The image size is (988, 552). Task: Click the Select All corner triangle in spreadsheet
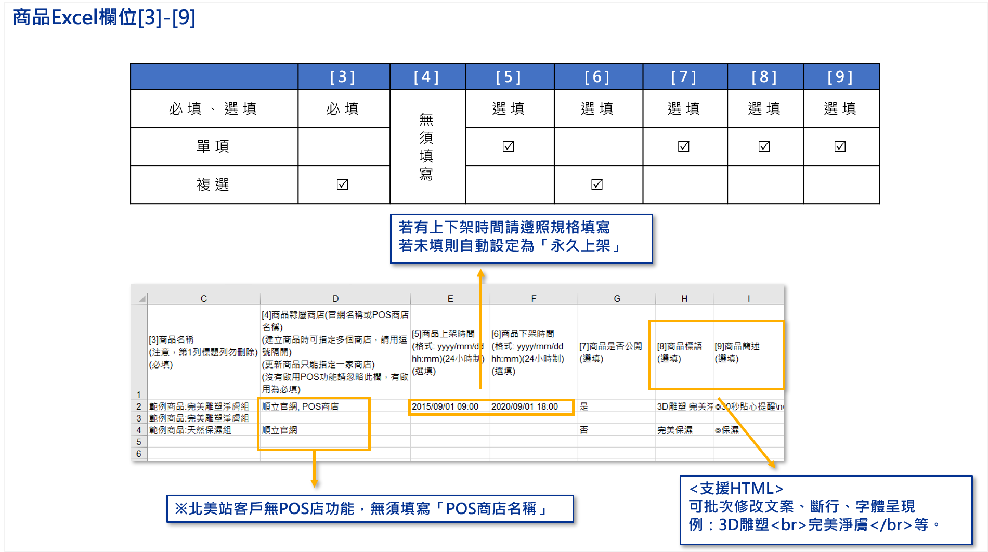point(142,299)
